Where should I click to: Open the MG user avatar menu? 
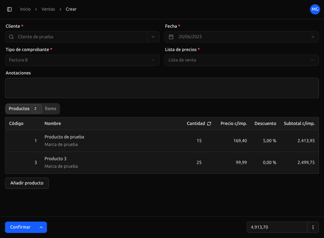tap(315, 9)
